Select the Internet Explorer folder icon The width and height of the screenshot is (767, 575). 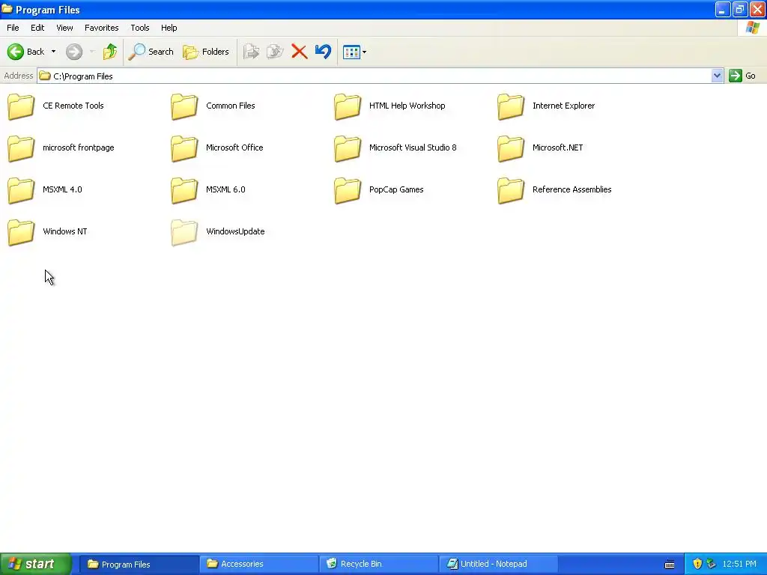511,106
